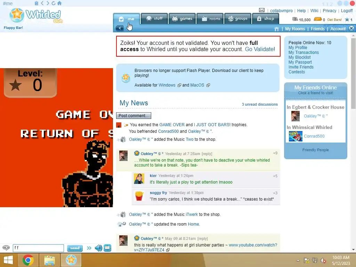Click the send chat button
Image resolution: width=356 pixels, height=267 pixels.
[75, 248]
